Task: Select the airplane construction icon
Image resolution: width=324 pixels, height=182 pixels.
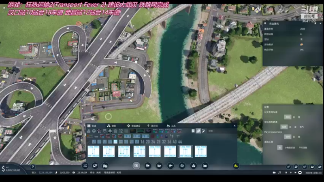Action: 171,166
